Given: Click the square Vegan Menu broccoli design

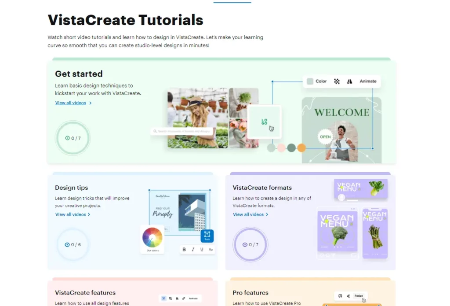Looking at the screenshot, I should (x=337, y=231).
